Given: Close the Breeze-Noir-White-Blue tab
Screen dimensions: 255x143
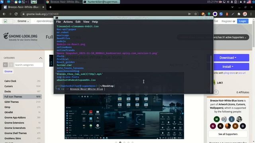Looking at the screenshot, I should (x=43, y=7).
